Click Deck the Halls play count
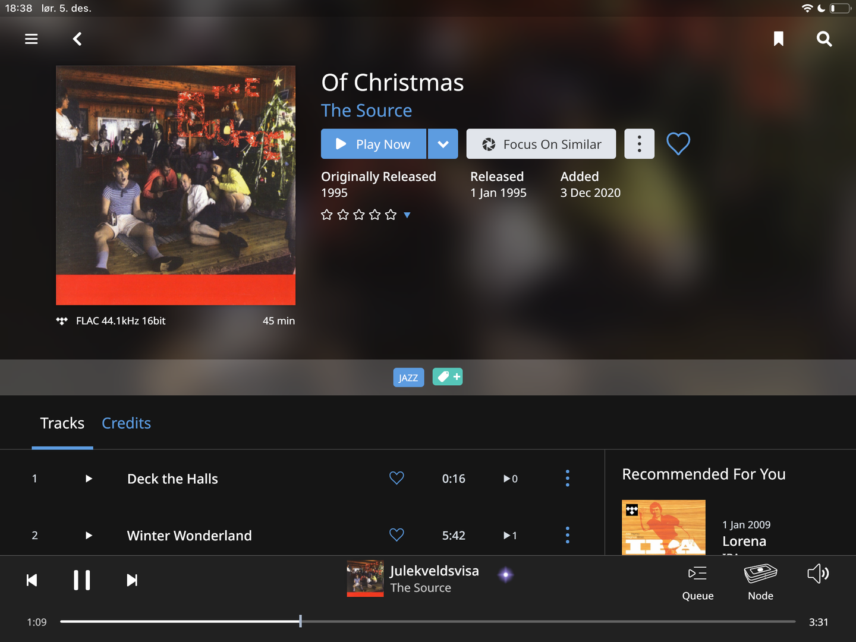Image resolution: width=856 pixels, height=642 pixels. click(511, 479)
